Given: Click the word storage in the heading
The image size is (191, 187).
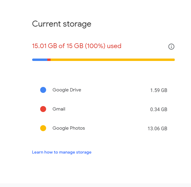Looking at the screenshot, I should click(x=77, y=24).
